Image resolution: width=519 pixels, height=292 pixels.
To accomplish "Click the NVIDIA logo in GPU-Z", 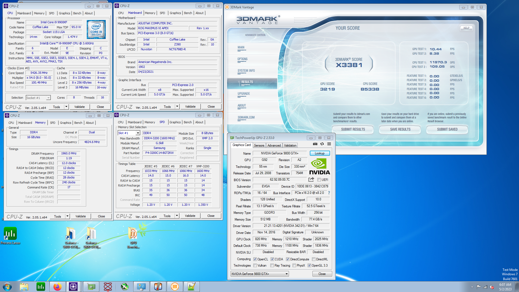I will [x=320, y=167].
